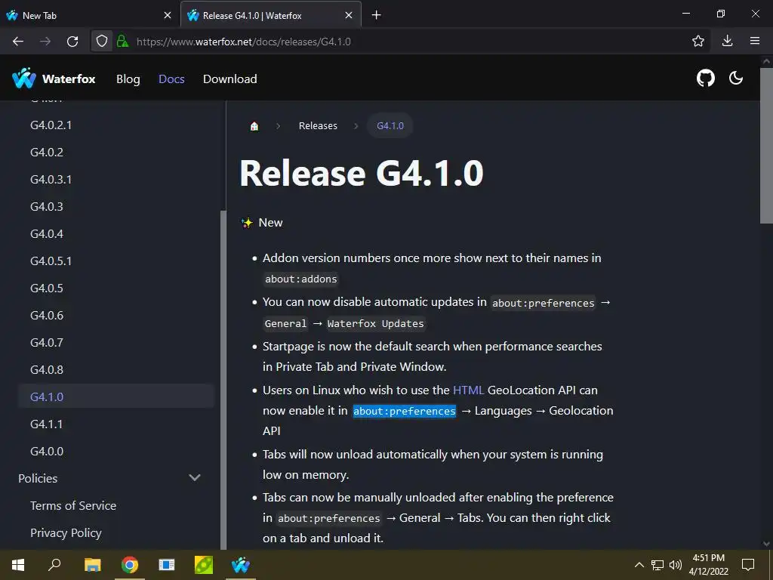Bookmark this page with the star icon

tap(698, 41)
